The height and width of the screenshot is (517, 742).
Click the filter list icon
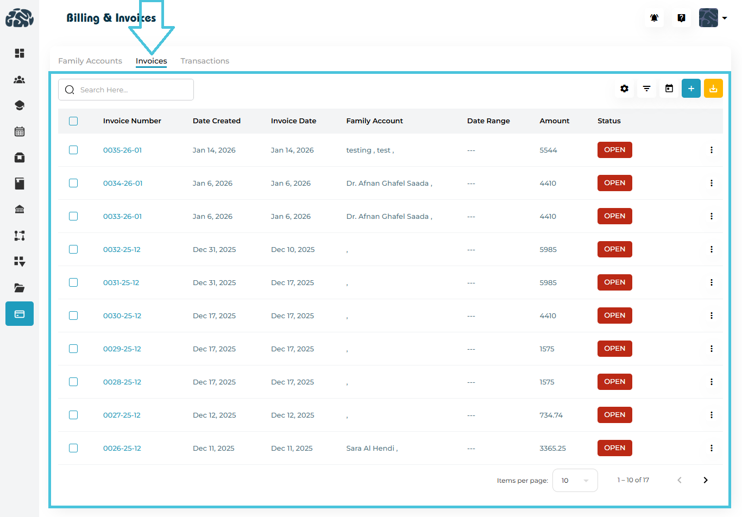tap(646, 89)
